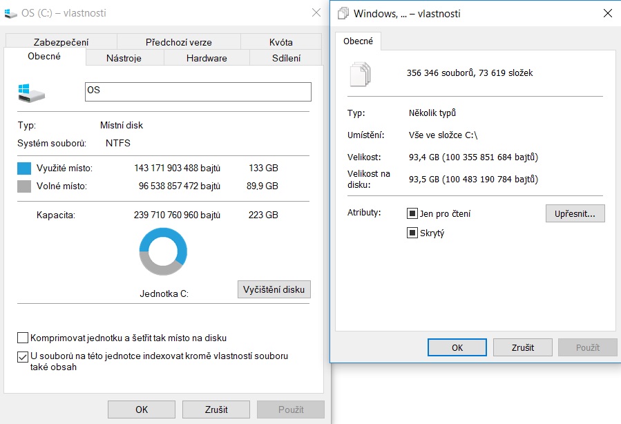Open the Nástroje tab
Image resolution: width=621 pixels, height=424 pixels.
click(x=124, y=58)
